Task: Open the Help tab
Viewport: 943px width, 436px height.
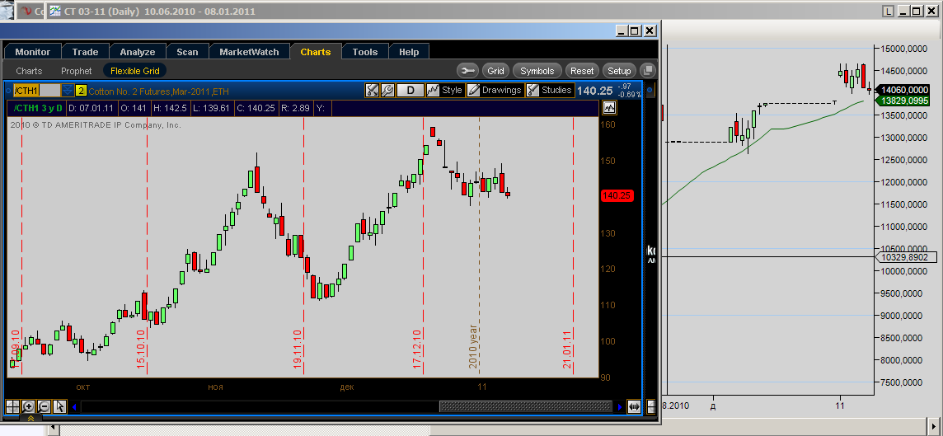Action: point(408,52)
